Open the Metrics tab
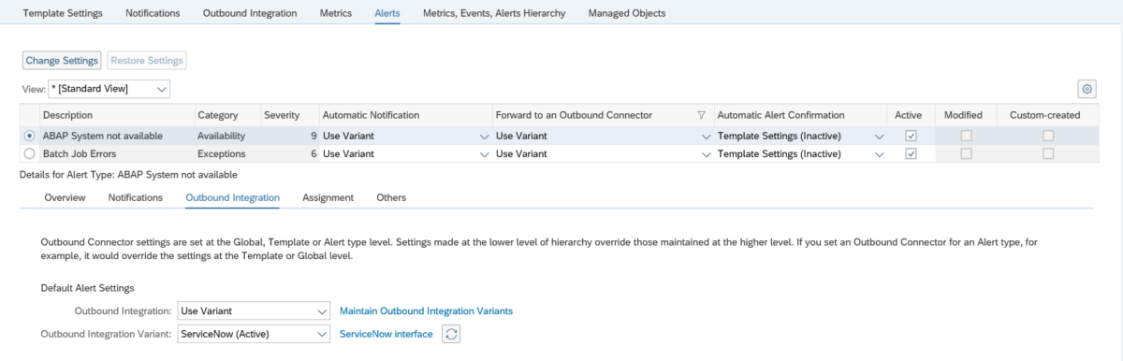Viewport: 1123px width, 361px height. [335, 13]
